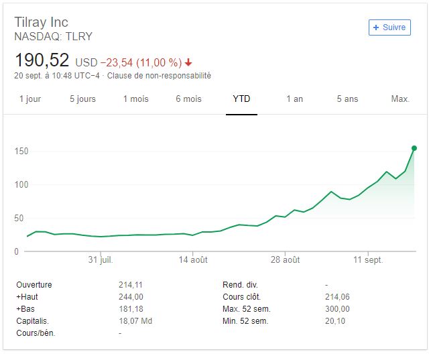The height and width of the screenshot is (356, 431).
Task: Click the plus icon in Suivre button
Action: click(376, 27)
